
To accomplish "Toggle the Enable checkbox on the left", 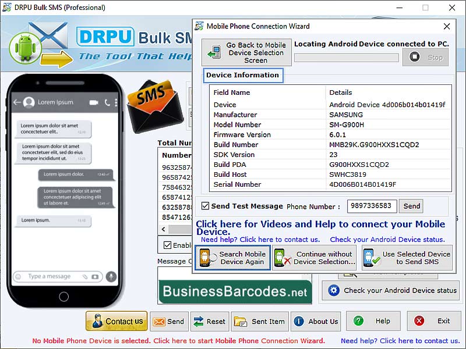I will point(168,245).
